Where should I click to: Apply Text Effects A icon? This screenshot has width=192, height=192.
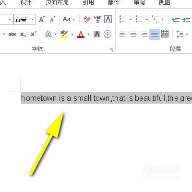pyautogui.click(x=48, y=34)
